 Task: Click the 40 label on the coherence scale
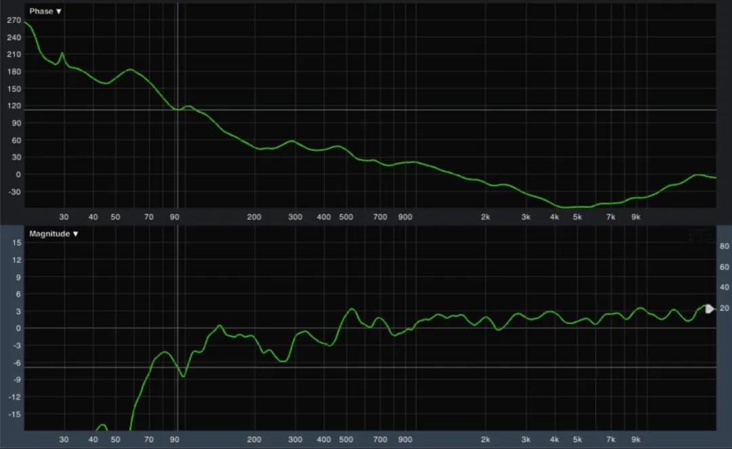point(723,288)
